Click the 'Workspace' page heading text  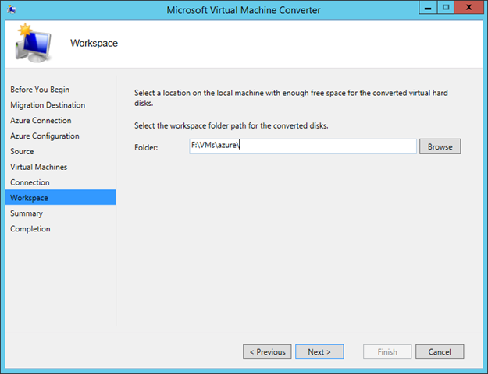point(94,43)
